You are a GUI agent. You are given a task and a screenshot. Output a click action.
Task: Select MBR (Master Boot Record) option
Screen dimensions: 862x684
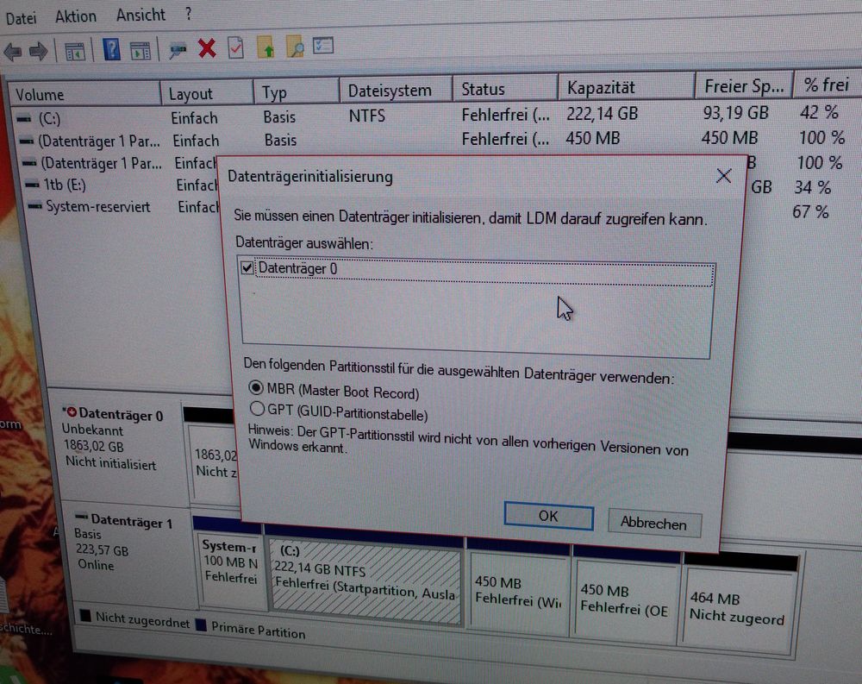256,387
